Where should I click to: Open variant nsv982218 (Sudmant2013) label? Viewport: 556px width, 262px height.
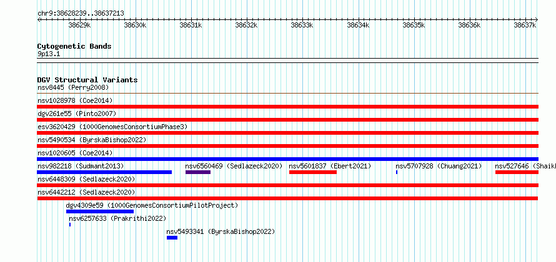[81, 166]
